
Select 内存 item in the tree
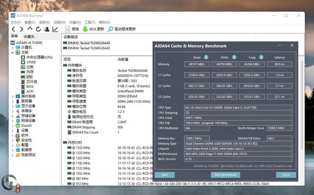30,72
